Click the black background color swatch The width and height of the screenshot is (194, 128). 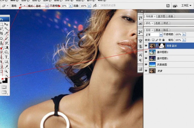(5, 81)
